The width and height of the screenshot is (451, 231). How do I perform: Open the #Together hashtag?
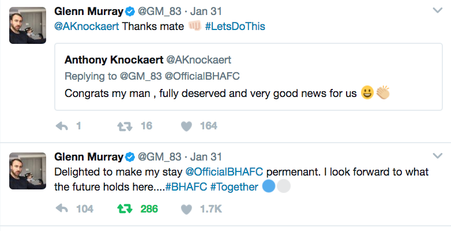click(x=234, y=187)
